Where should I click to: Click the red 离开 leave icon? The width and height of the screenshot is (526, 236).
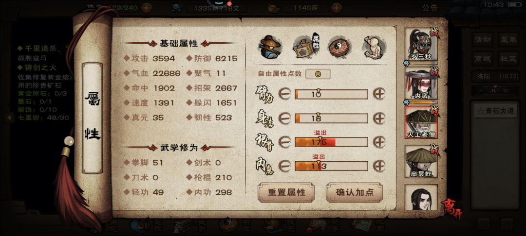point(451,209)
